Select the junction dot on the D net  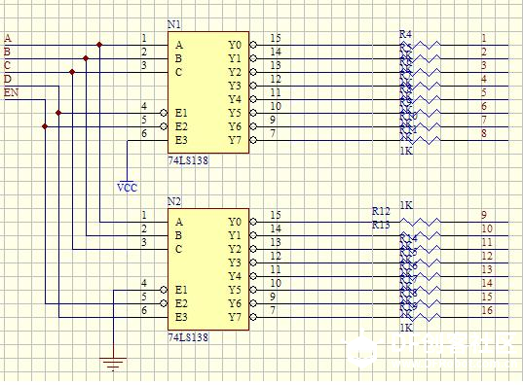point(58,113)
